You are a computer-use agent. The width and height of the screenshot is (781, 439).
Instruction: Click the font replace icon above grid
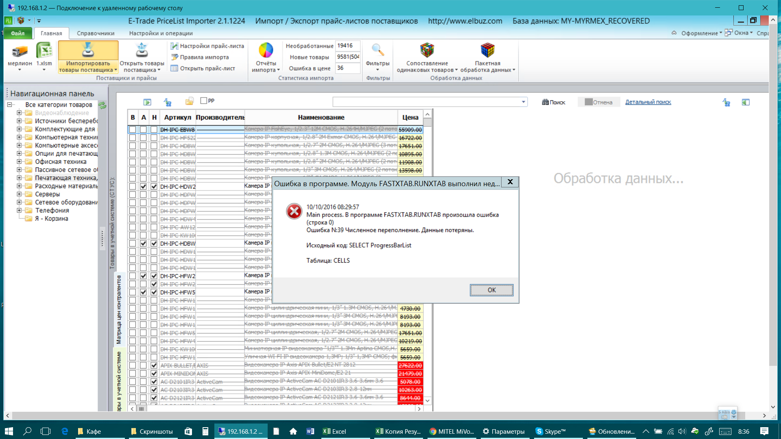click(x=167, y=102)
